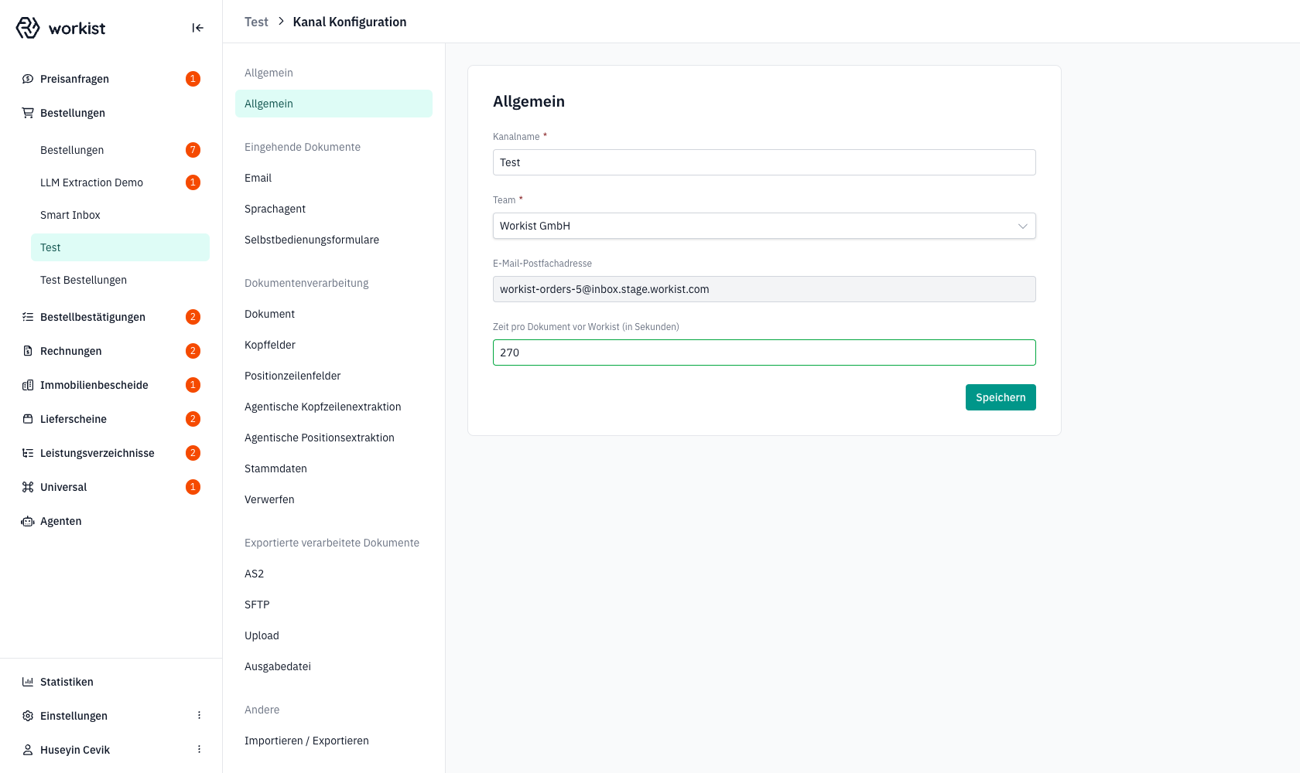The image size is (1300, 773).
Task: Open the Team dropdown chevron
Action: (1022, 226)
